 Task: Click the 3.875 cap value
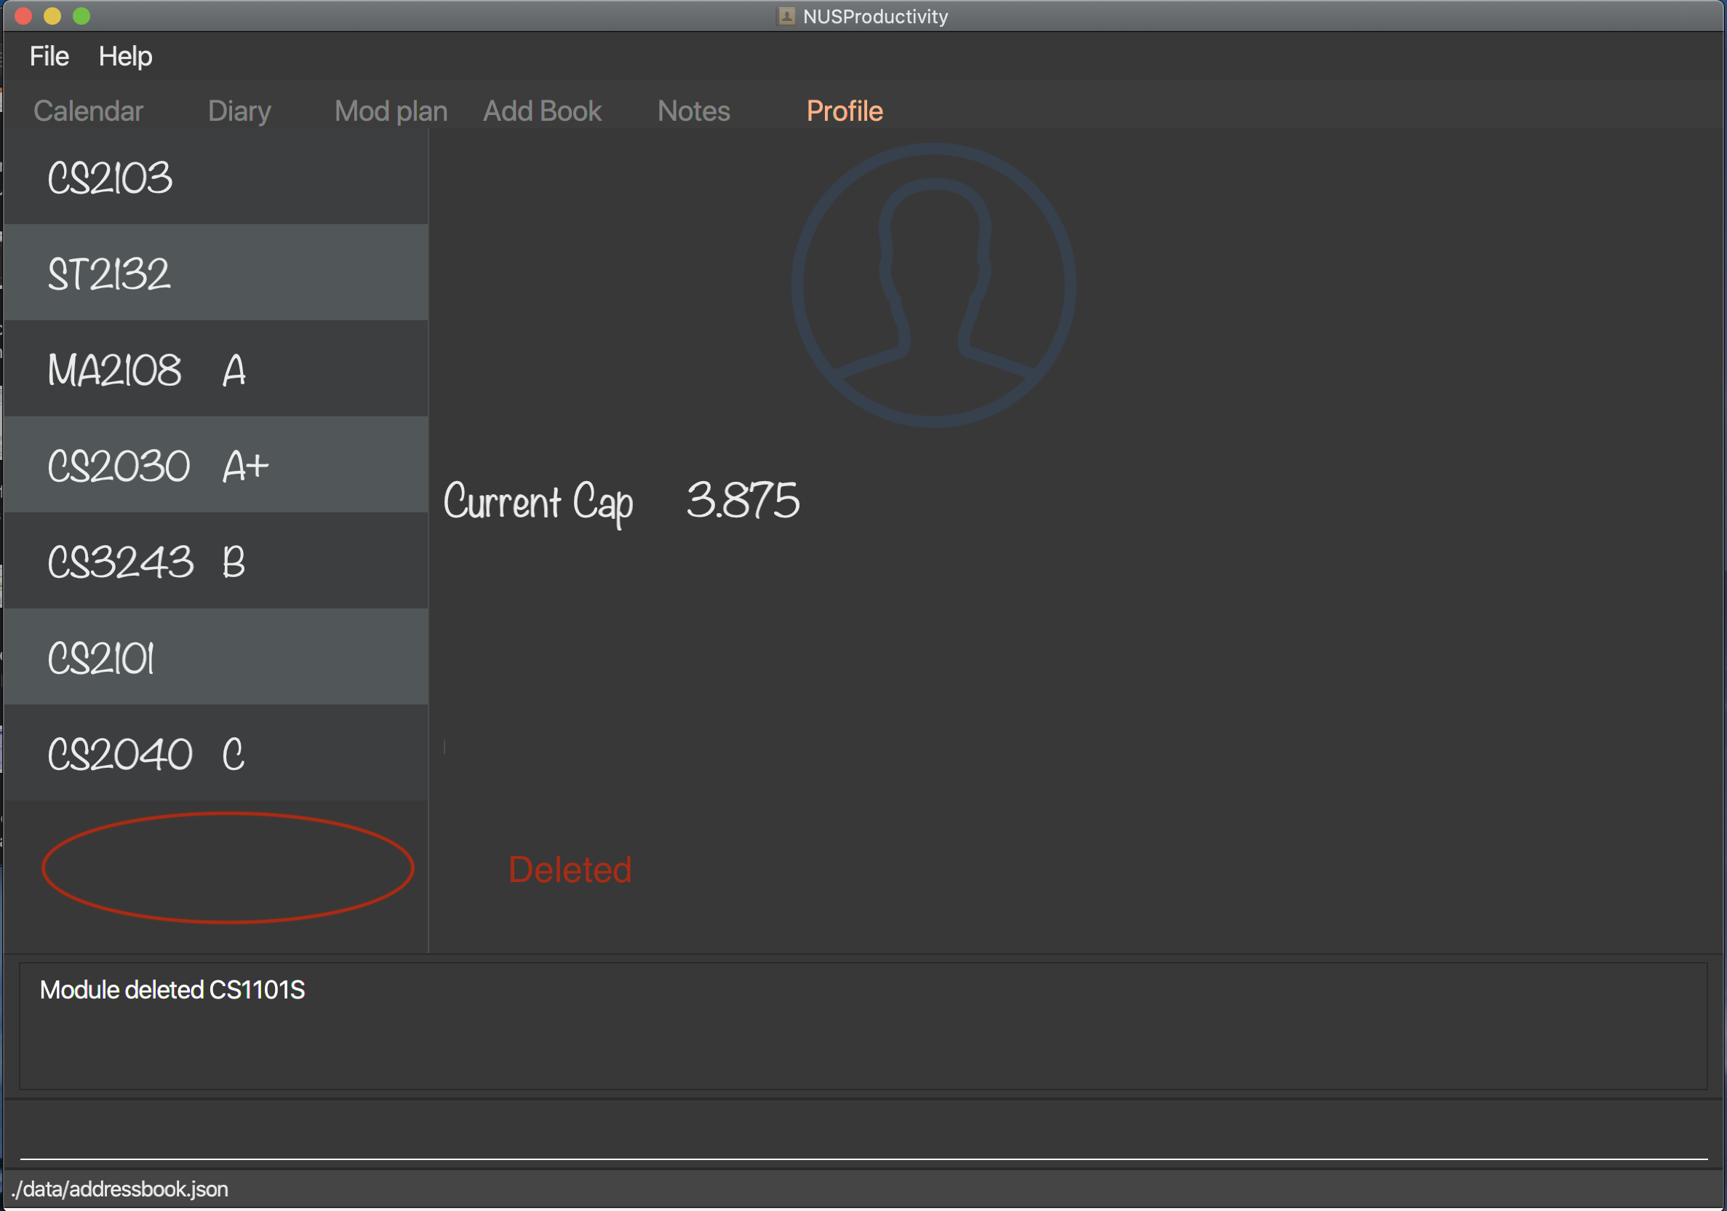point(743,501)
